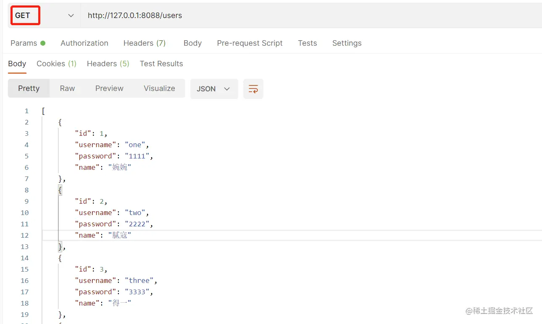Viewport: 542px width, 324px height.
Task: View response Headers (5) tab
Action: pos(108,64)
